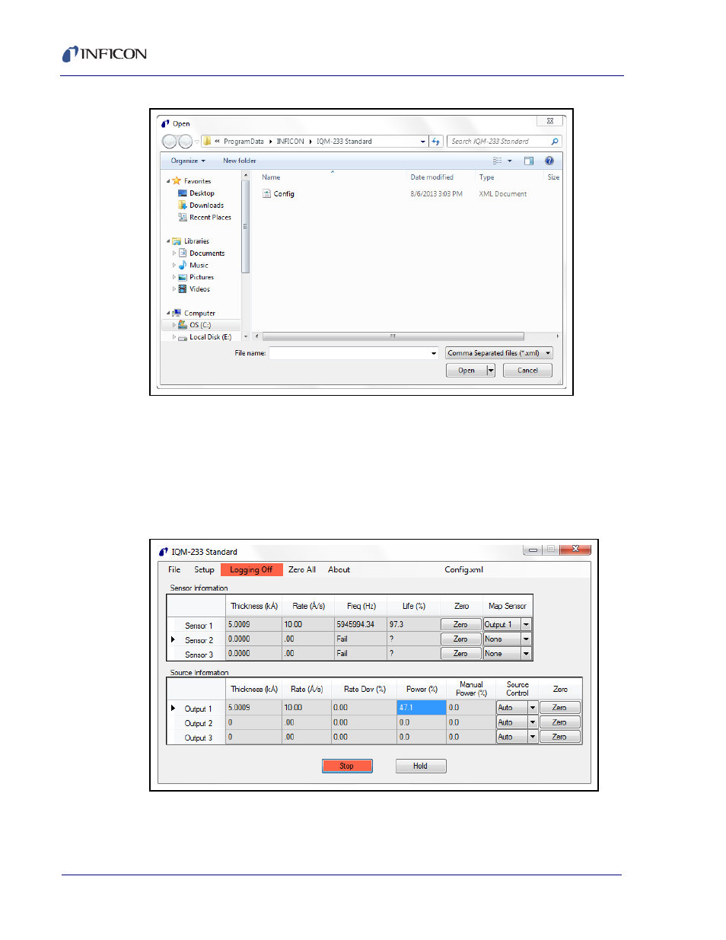
Task: Click the help question mark icon
Action: point(549,161)
